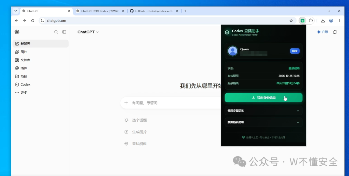The image size is (349, 176).
Task: Click the plus attach icon in prompt box
Action: 126,103
